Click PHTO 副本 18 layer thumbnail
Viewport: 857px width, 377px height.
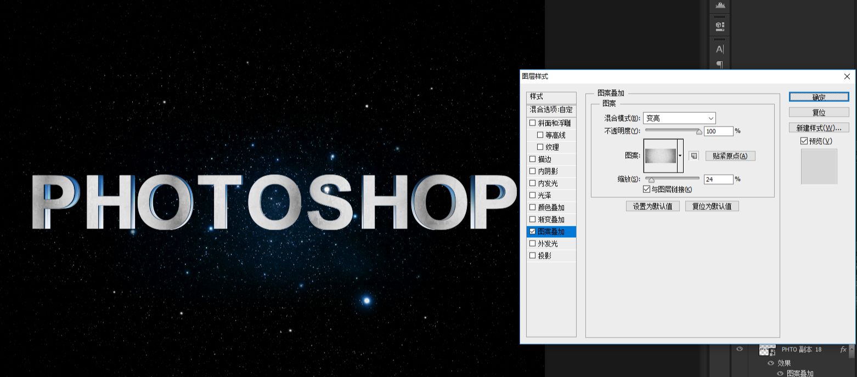click(767, 350)
